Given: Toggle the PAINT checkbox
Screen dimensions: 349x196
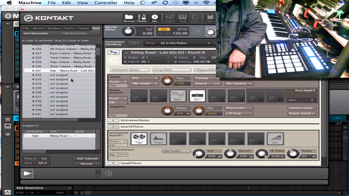Looking at the screenshot, I should [x=69, y=193].
